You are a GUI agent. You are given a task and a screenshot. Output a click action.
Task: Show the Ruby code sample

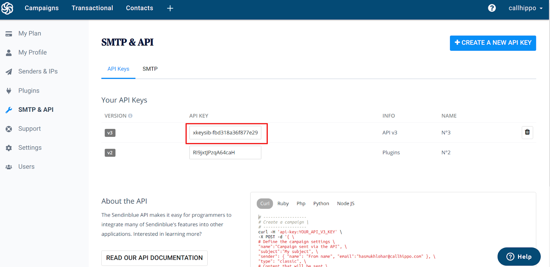click(283, 204)
